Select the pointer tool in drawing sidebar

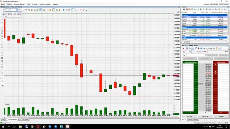coord(2,14)
